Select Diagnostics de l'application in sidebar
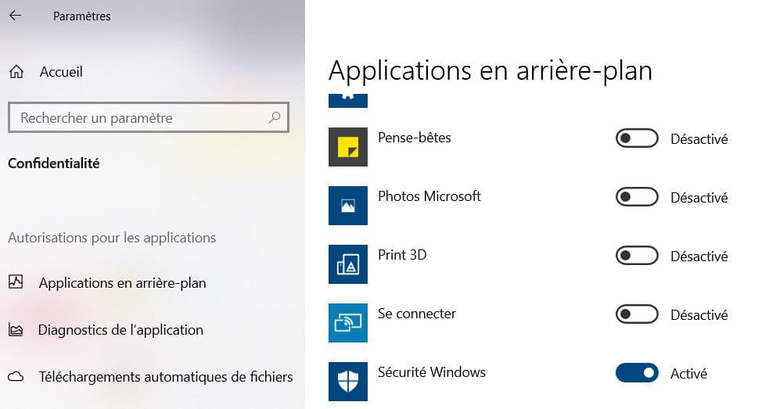The width and height of the screenshot is (769, 409). point(120,330)
